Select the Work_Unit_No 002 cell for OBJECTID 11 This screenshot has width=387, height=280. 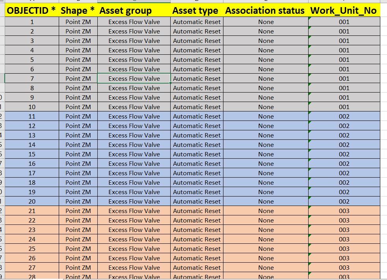coord(344,116)
